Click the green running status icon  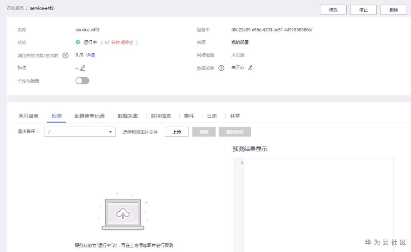[78, 42]
